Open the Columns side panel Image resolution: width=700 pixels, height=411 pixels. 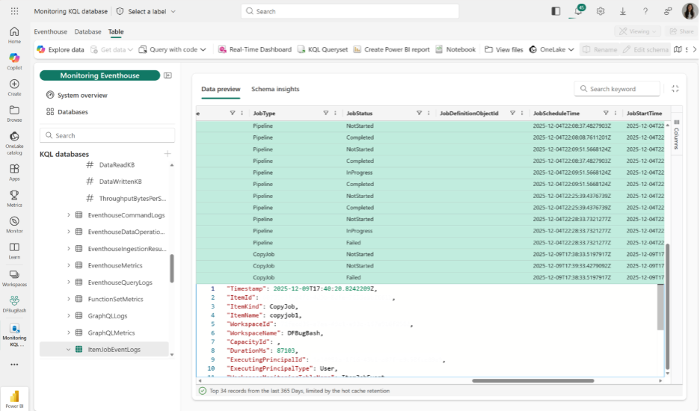(x=676, y=135)
